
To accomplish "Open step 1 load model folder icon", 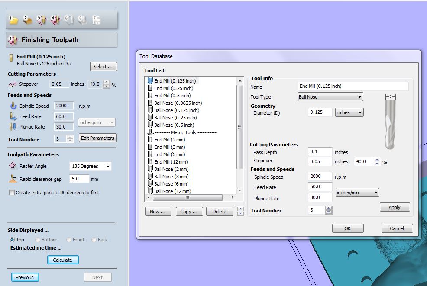I will pos(13,19).
